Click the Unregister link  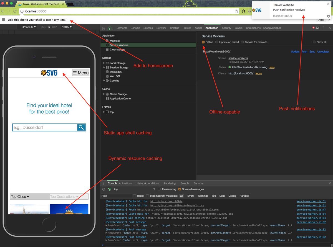(323, 52)
